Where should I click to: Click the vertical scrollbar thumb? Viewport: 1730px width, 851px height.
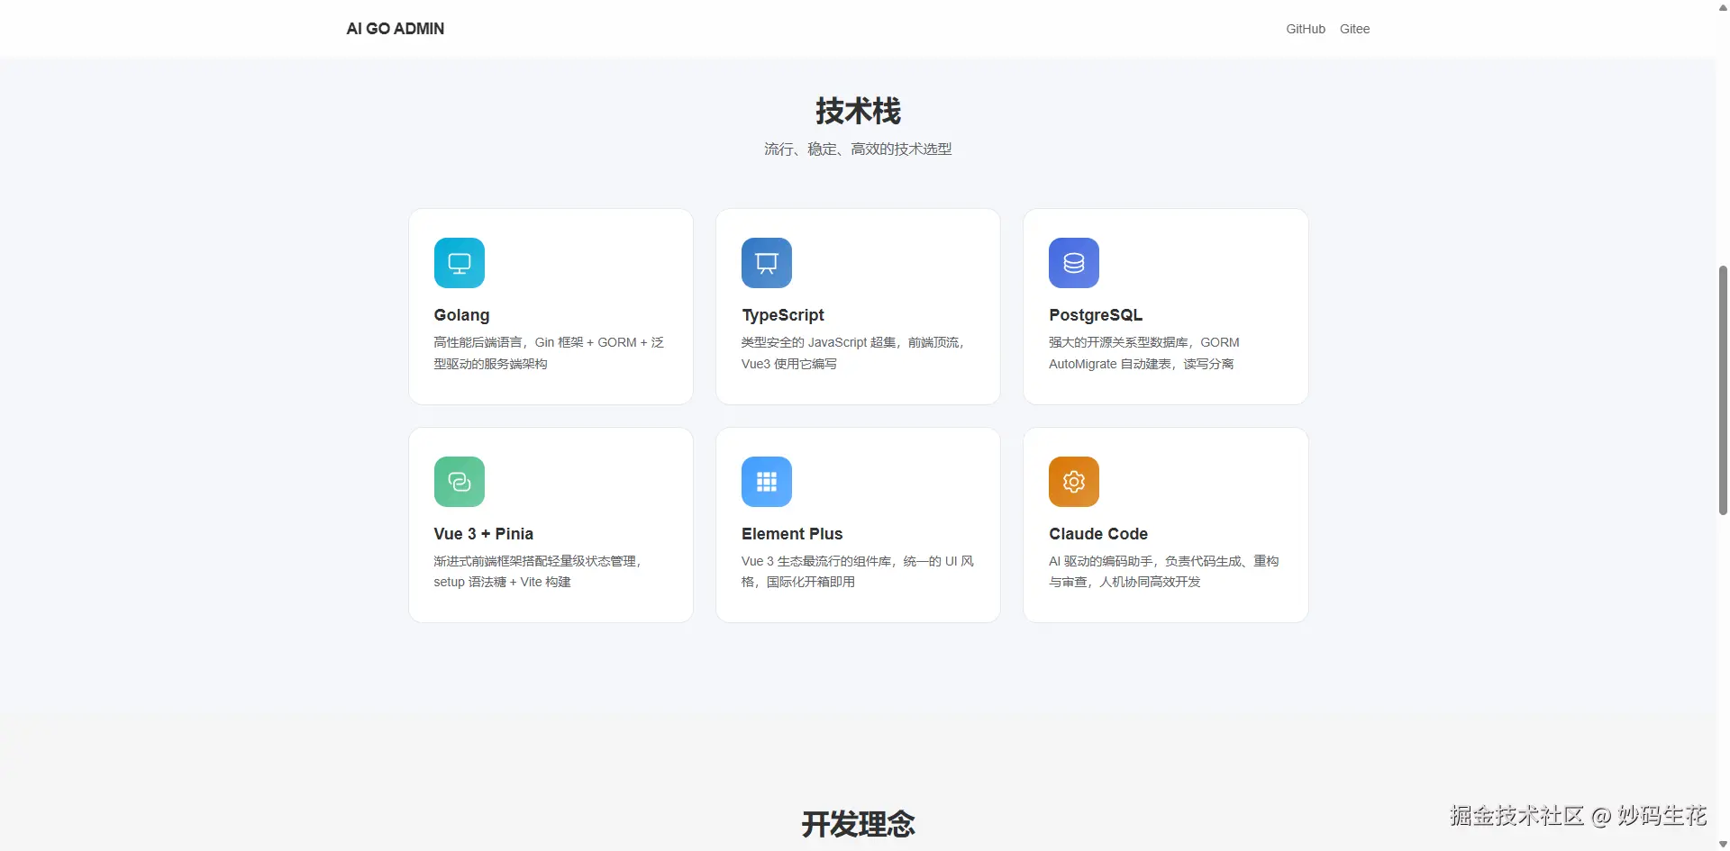[x=1723, y=390]
